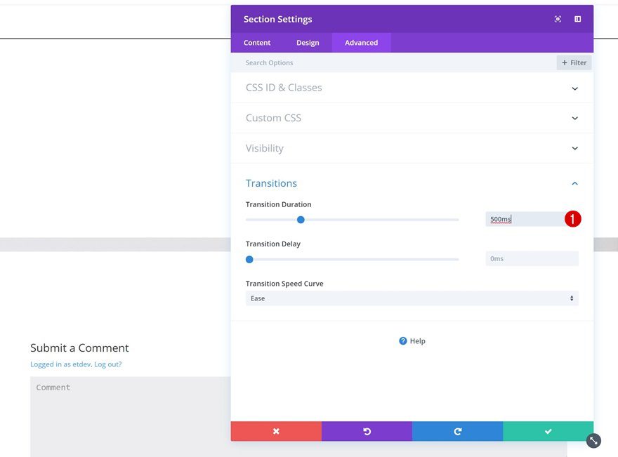Click the Transition Duration slider handle
Screen dimensions: 618x457
[301, 220]
